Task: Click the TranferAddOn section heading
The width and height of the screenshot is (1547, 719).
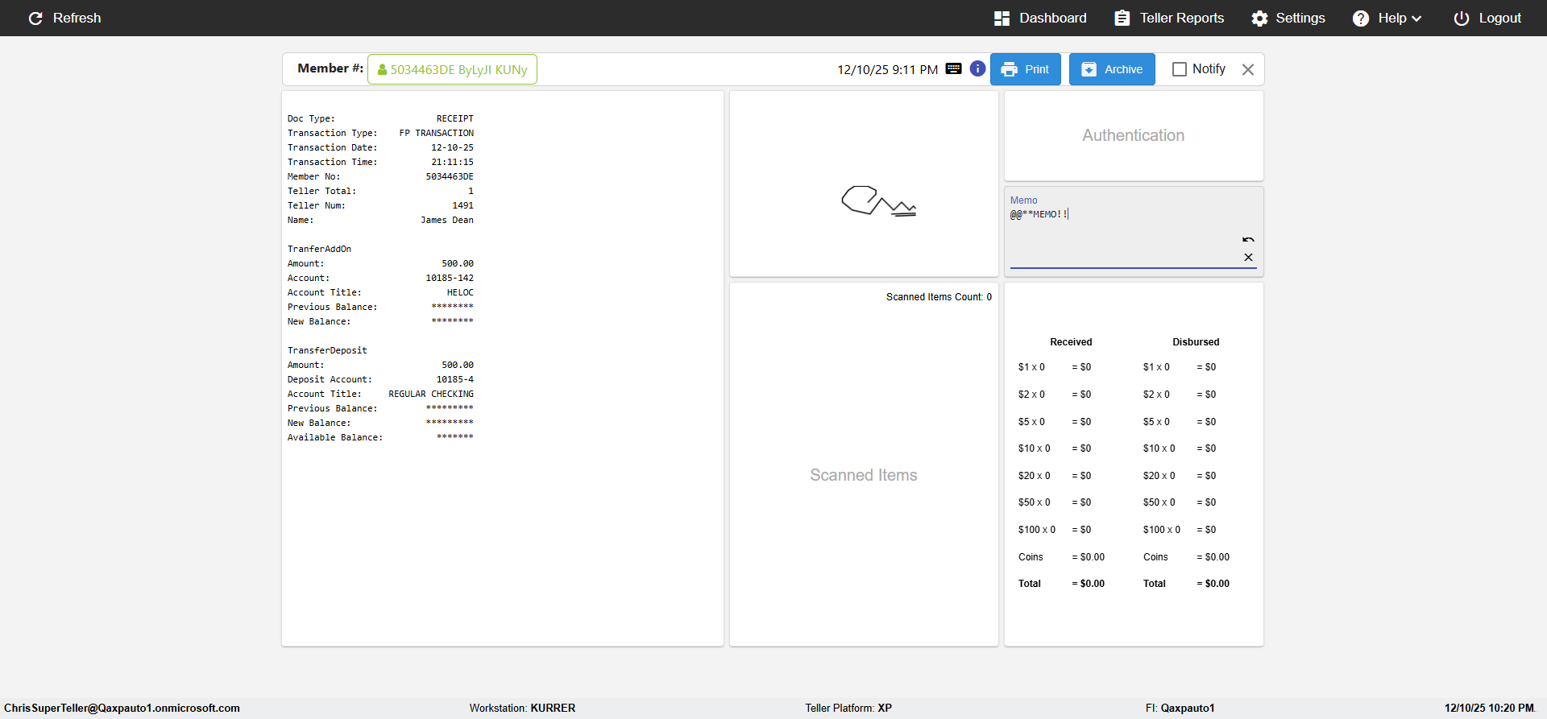Action: point(319,249)
